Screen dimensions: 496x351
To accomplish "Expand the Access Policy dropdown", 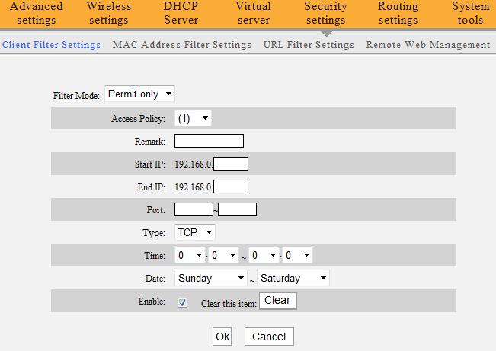I will click(193, 118).
